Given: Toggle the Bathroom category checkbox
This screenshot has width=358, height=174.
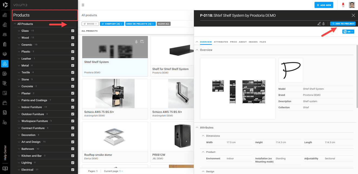Looking at the screenshot, I should (73, 149).
